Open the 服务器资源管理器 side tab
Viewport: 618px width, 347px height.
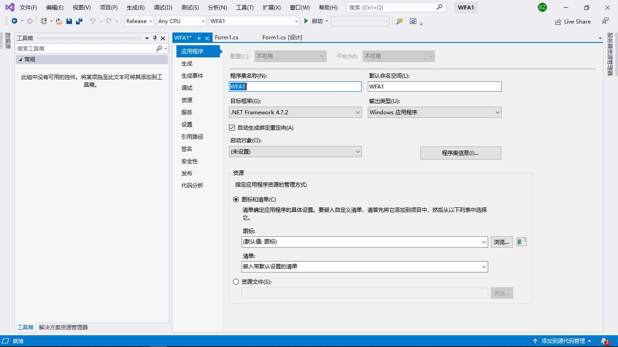610,54
